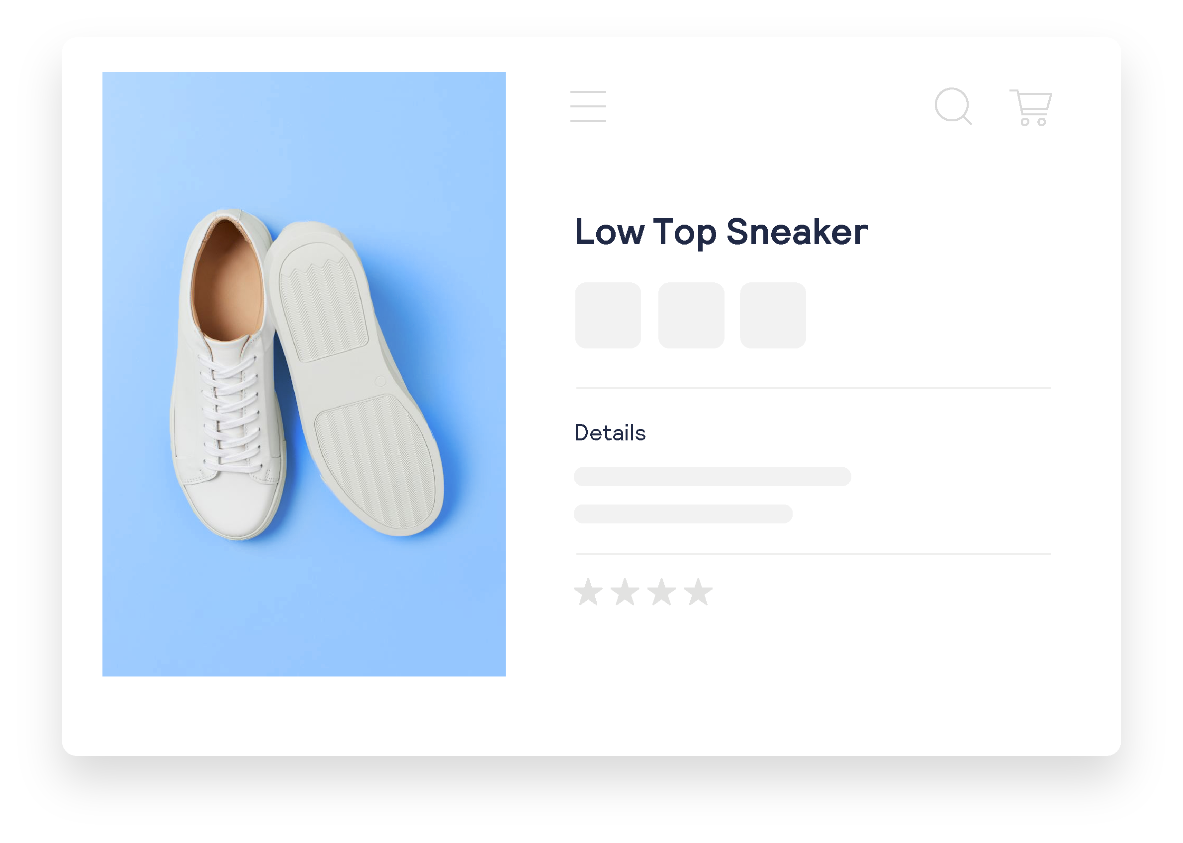Viewport: 1183px width, 843px height.
Task: Open the hamburger menu
Action: pyautogui.click(x=588, y=106)
